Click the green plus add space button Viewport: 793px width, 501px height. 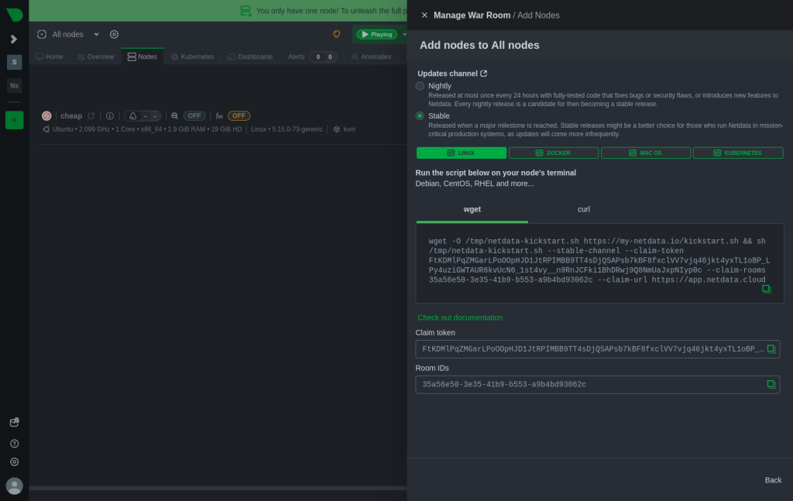(x=14, y=120)
